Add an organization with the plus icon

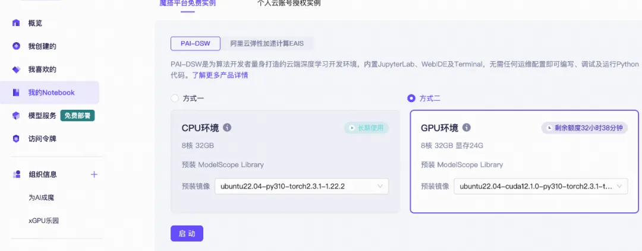[x=94, y=174]
